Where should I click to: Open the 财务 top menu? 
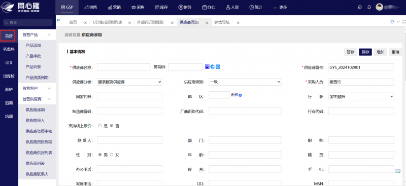click(185, 7)
